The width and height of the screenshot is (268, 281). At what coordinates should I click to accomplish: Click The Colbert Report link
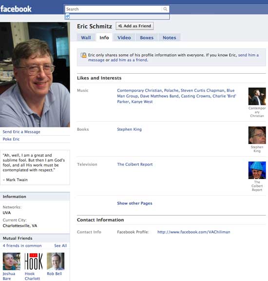pyautogui.click(x=135, y=164)
